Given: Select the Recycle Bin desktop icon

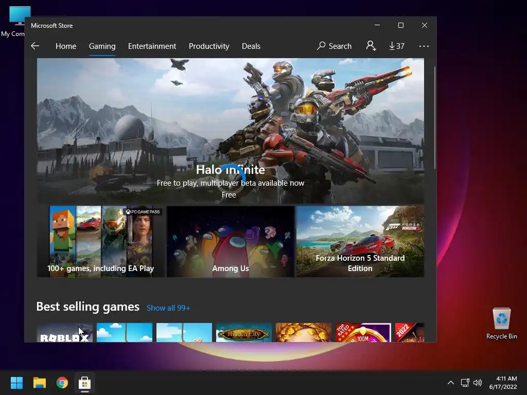Looking at the screenshot, I should pos(501,324).
